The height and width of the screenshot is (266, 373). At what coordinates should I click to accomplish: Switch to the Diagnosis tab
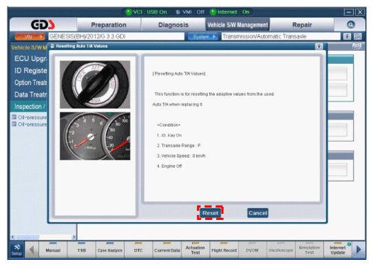(173, 25)
